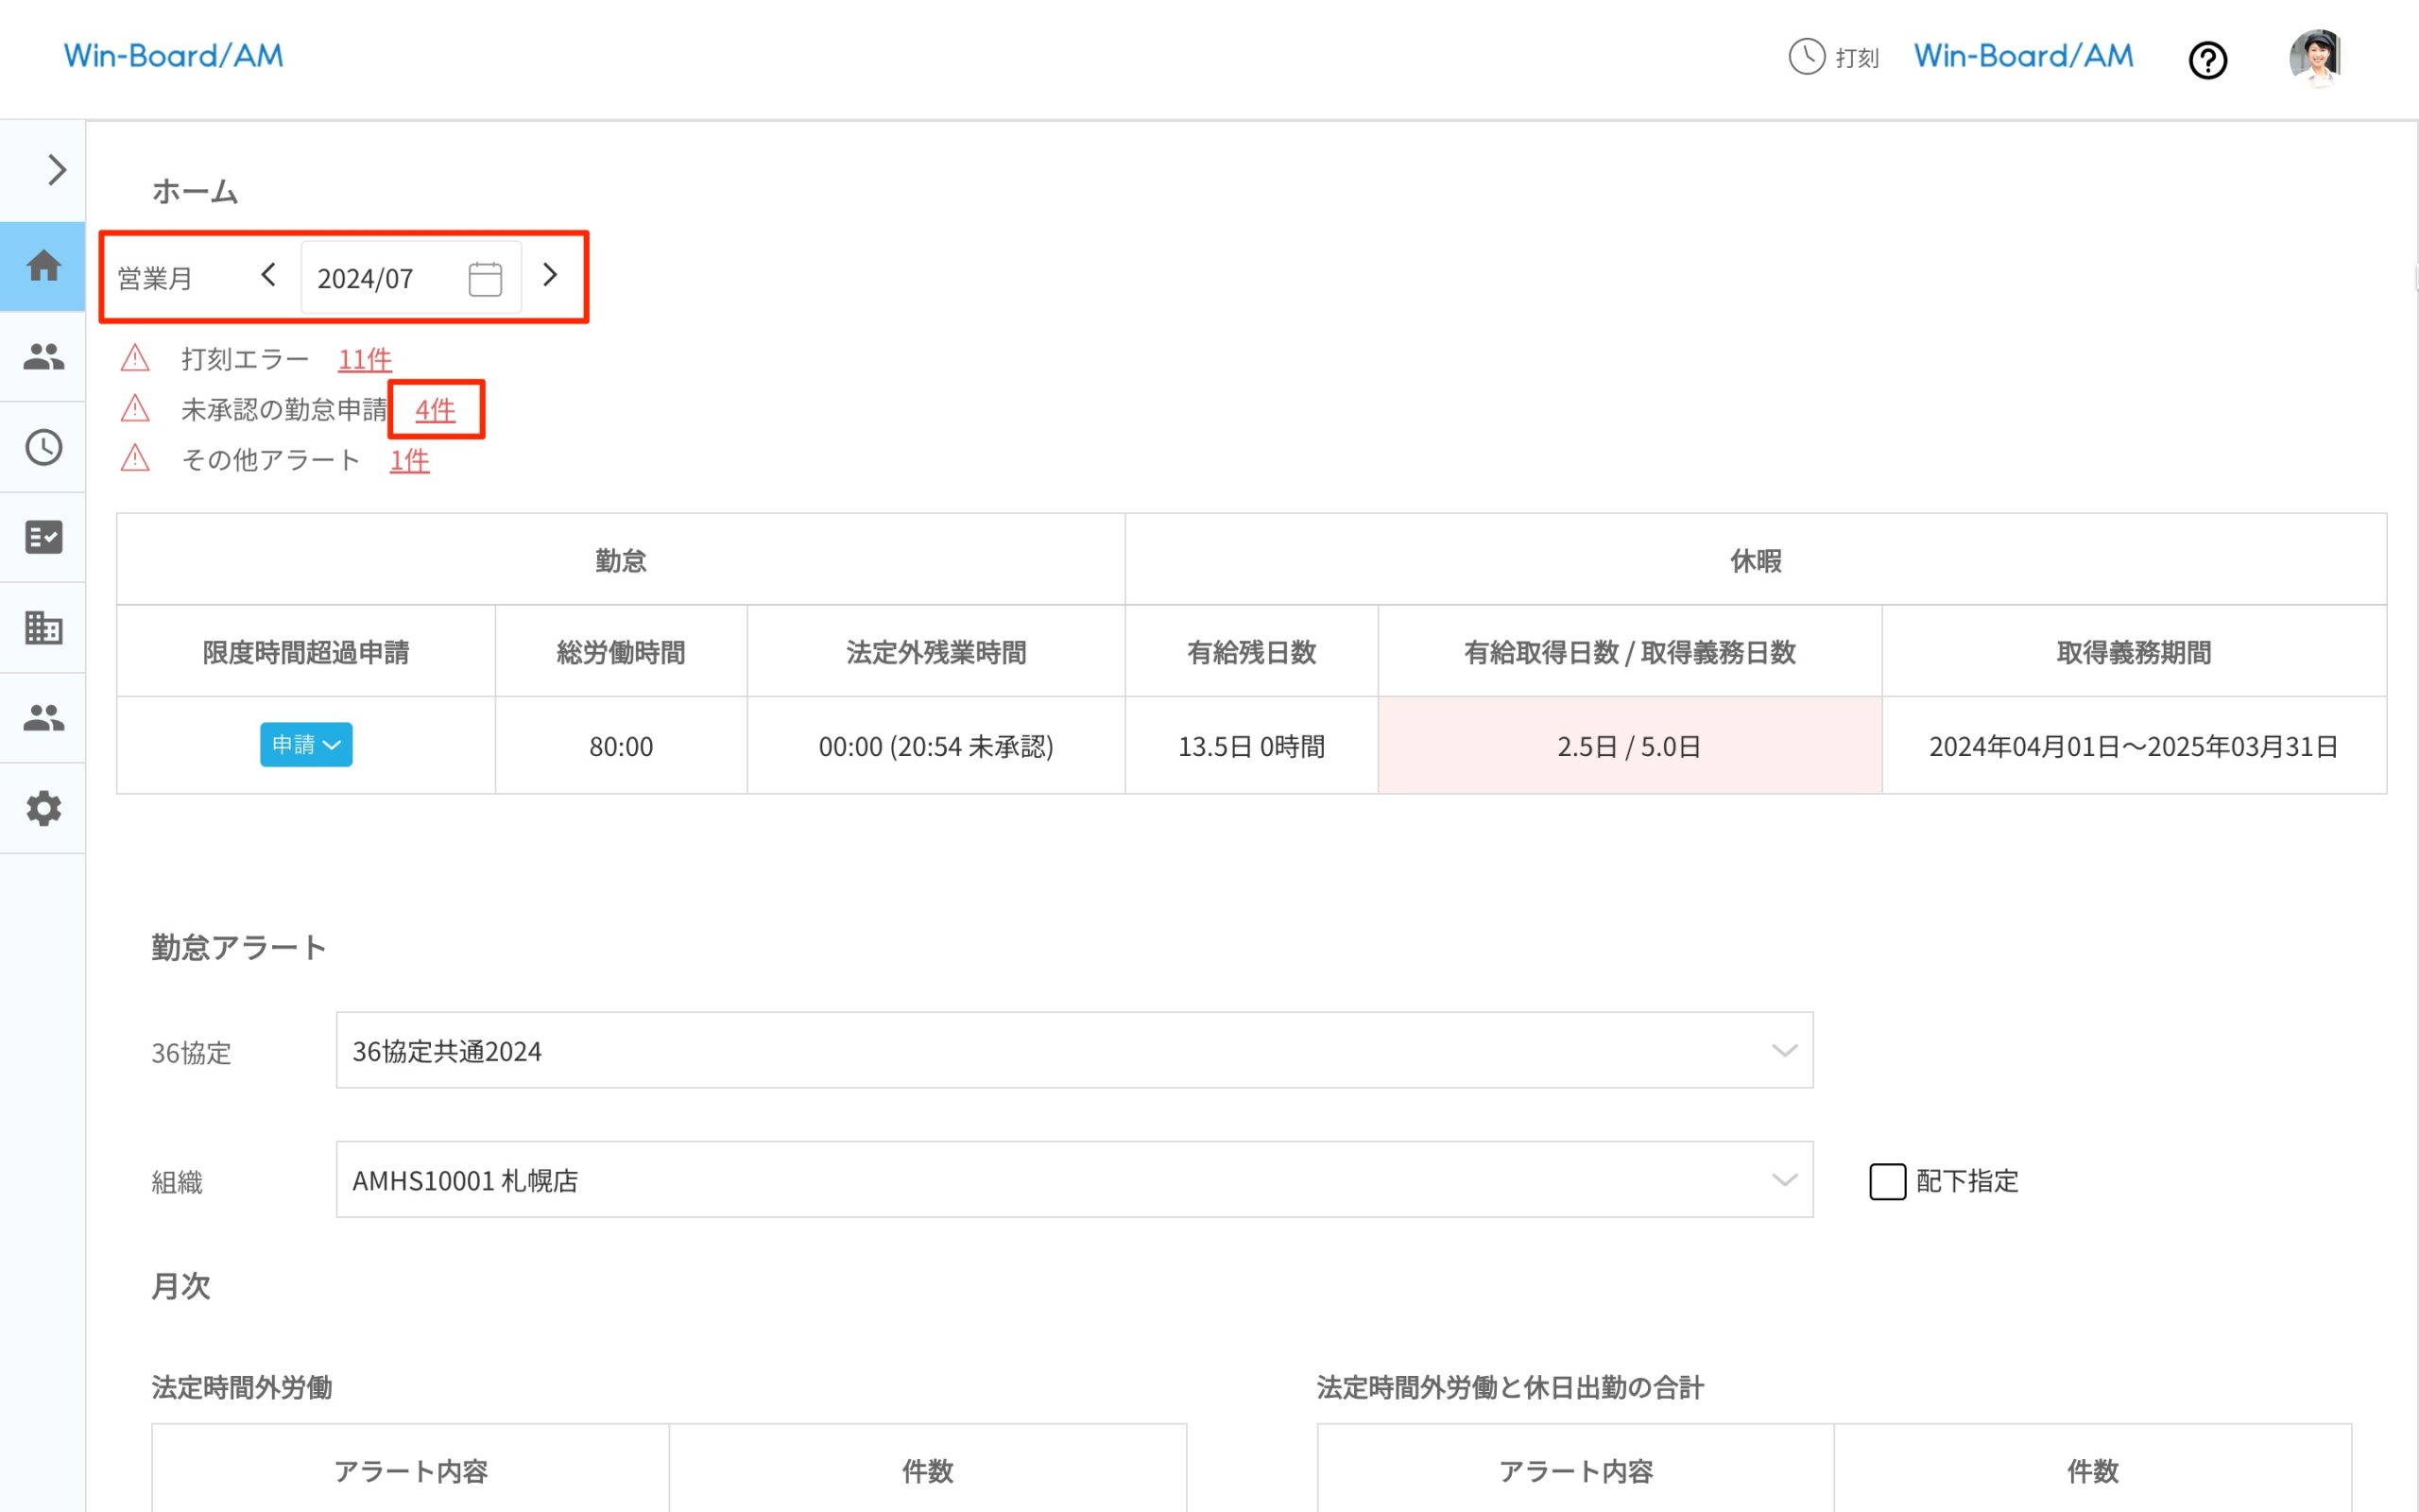Expand the sidebar with the chevron arrow
Viewport: 2419px width, 1512px height.
tap(56, 170)
